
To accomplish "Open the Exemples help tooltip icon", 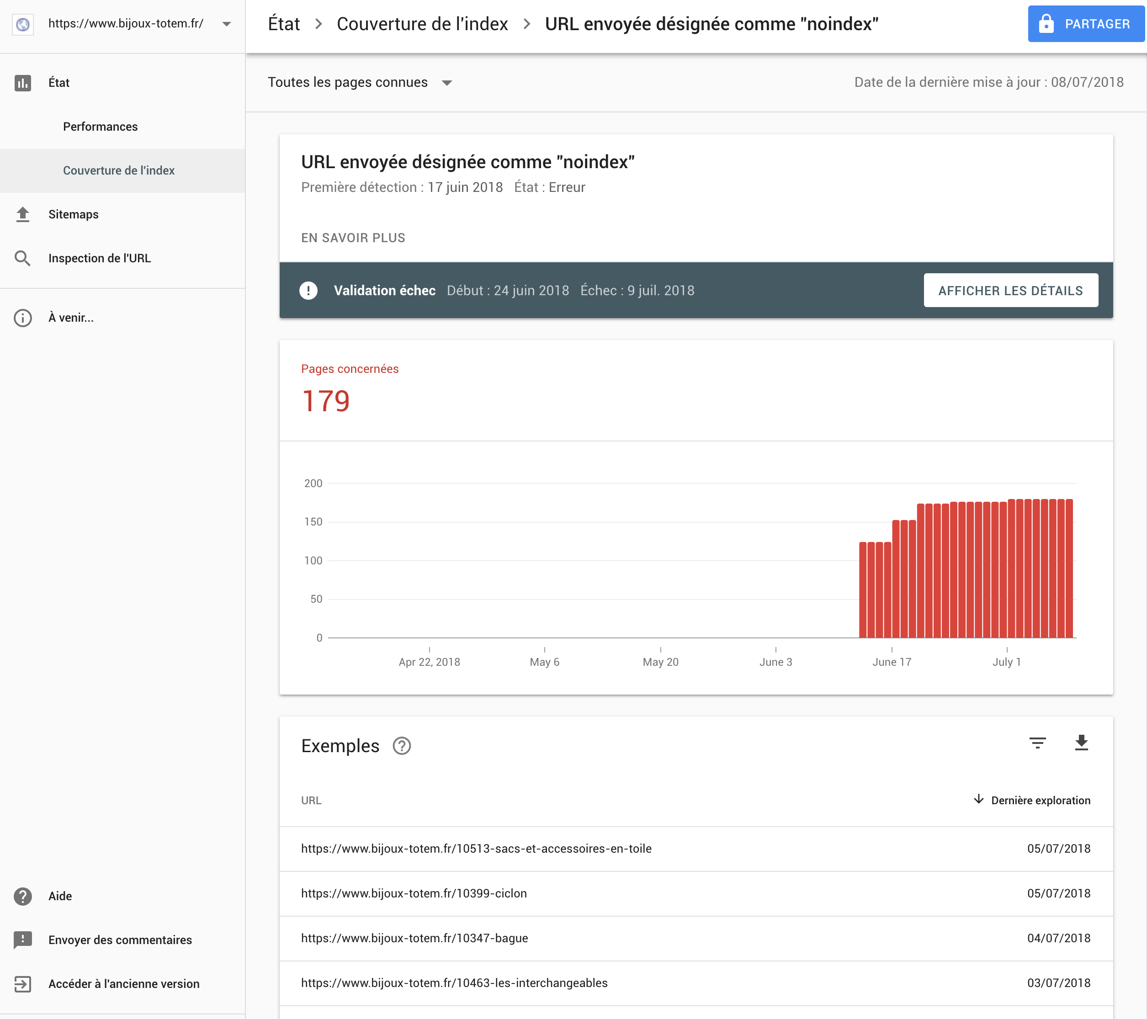I will click(x=402, y=746).
